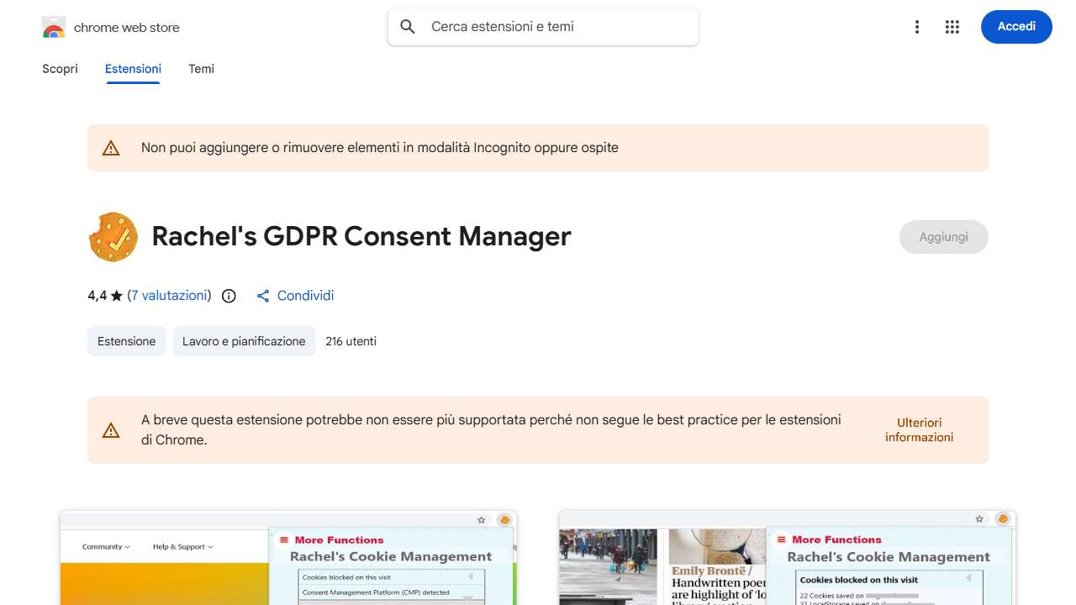Click the best-practice warning triangle icon

click(x=110, y=429)
